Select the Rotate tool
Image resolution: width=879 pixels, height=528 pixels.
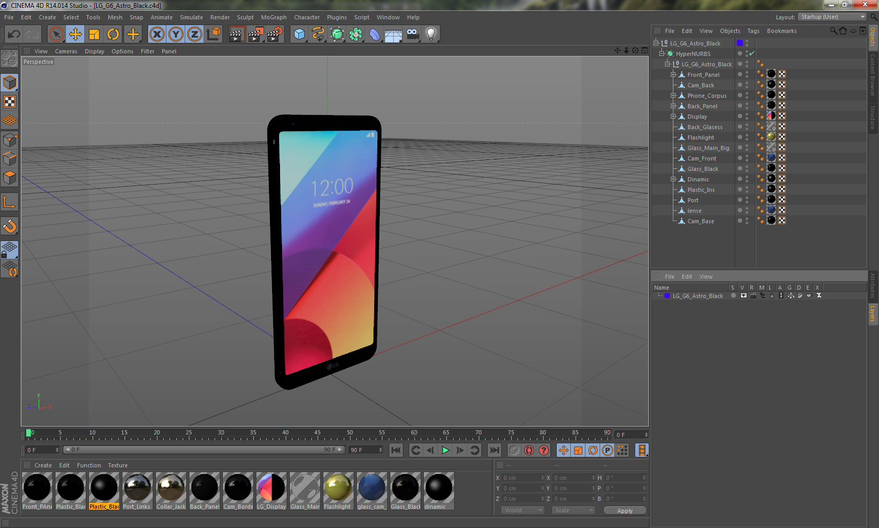[x=113, y=35]
